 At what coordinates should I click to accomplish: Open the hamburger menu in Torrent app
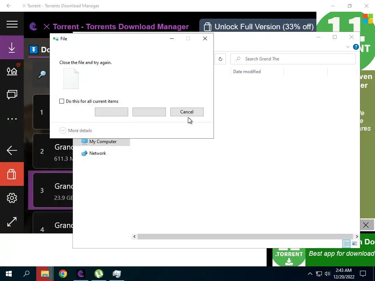(x=12, y=24)
